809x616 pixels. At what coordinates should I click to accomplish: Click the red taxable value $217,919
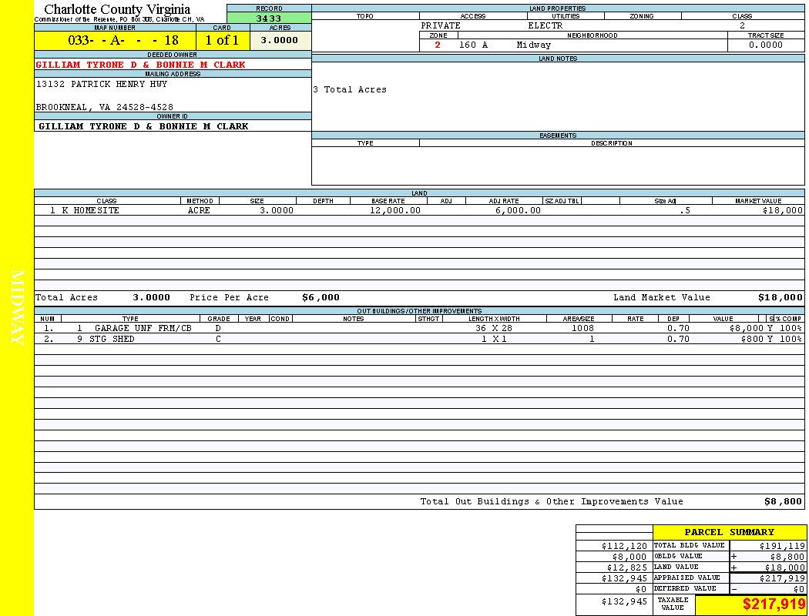pyautogui.click(x=774, y=604)
